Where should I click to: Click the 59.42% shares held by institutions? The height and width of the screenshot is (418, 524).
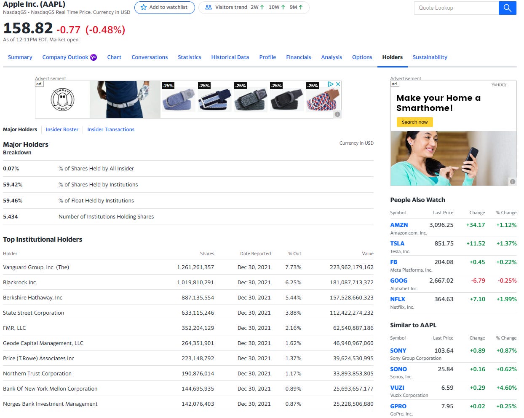click(13, 185)
